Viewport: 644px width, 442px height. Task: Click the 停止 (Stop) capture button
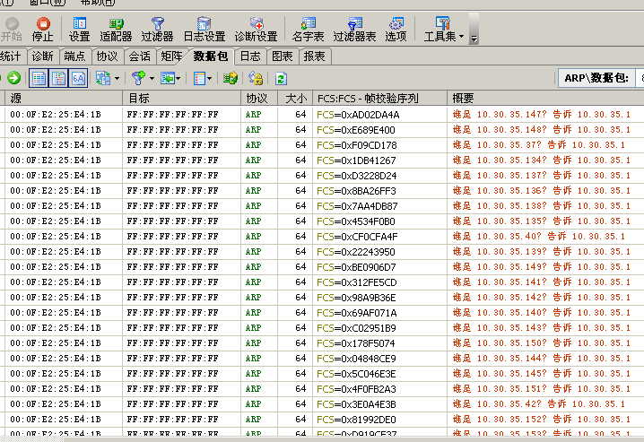pyautogui.click(x=42, y=29)
